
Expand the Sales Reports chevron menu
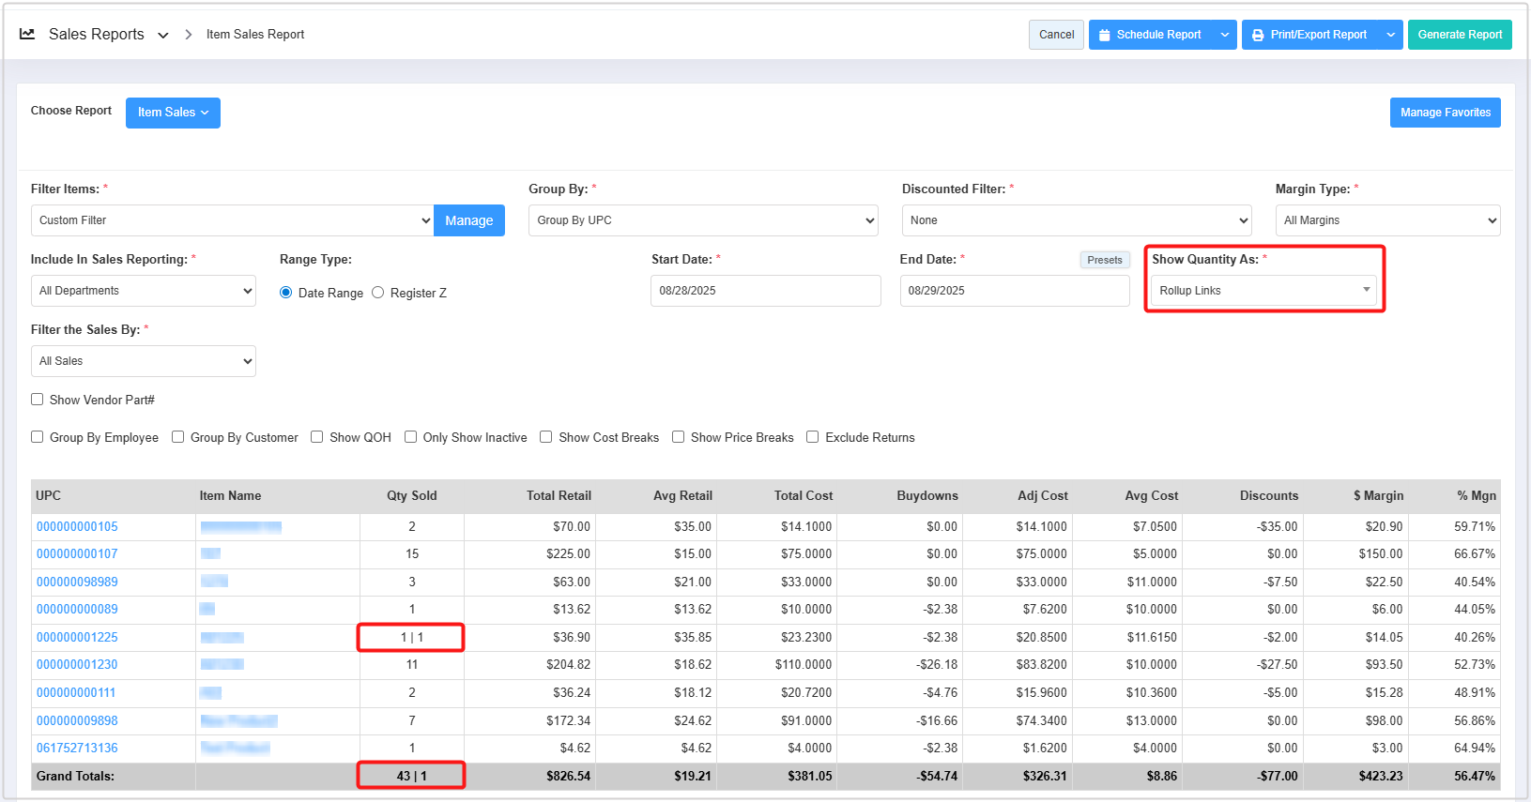tap(163, 35)
